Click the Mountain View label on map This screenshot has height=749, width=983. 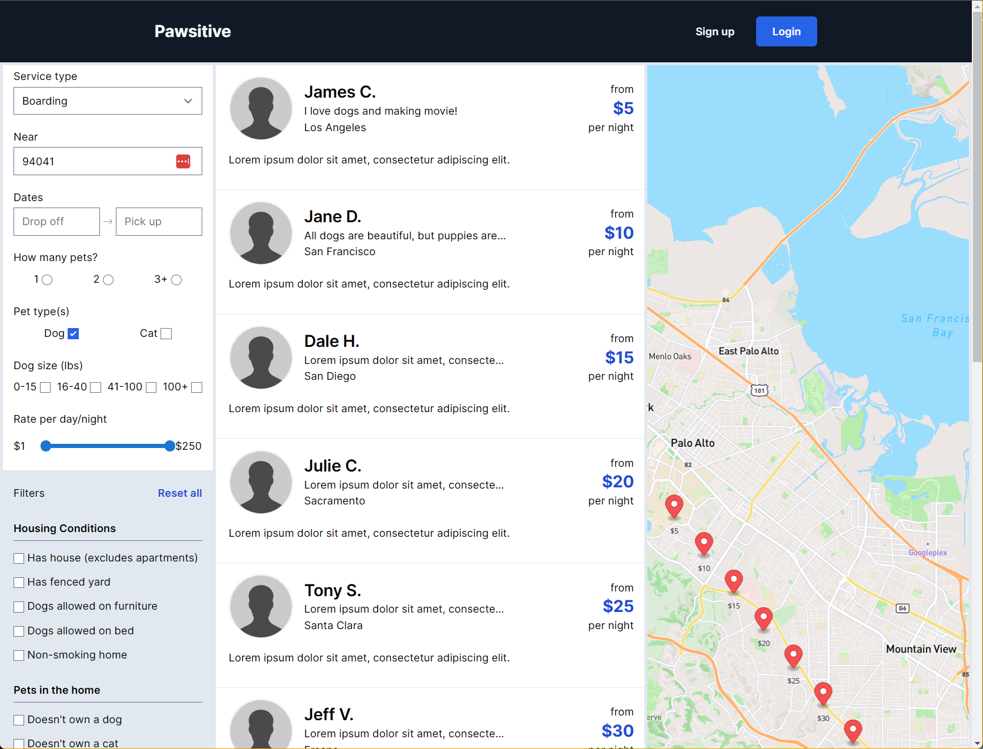(x=921, y=649)
